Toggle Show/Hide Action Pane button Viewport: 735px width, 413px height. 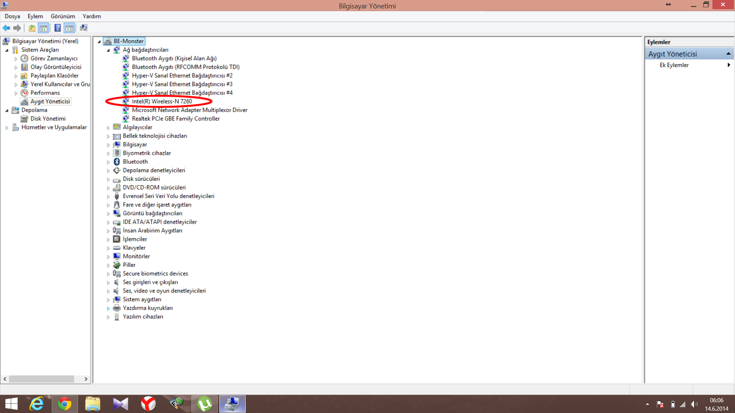coord(69,28)
